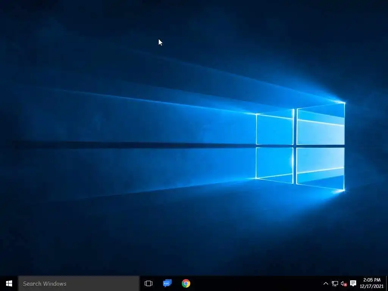Launch the blue chat bubble app
Viewport: 388px width, 291px height.
click(167, 283)
